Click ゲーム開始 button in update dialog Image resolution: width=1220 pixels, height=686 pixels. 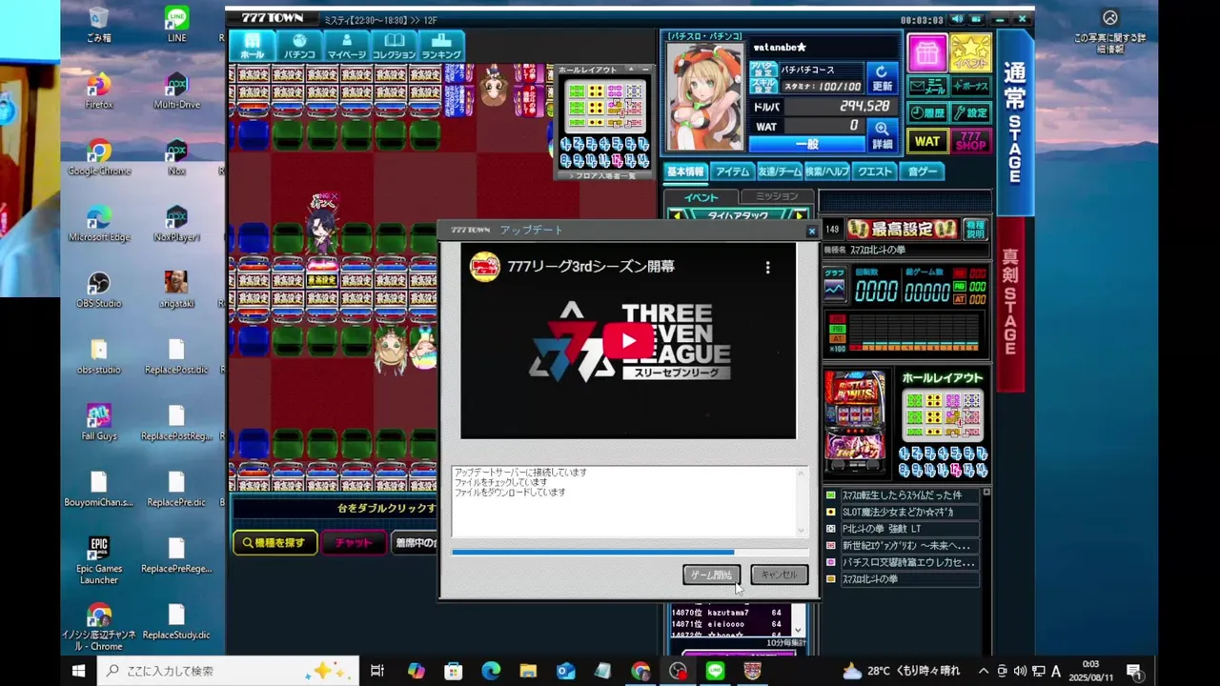711,575
